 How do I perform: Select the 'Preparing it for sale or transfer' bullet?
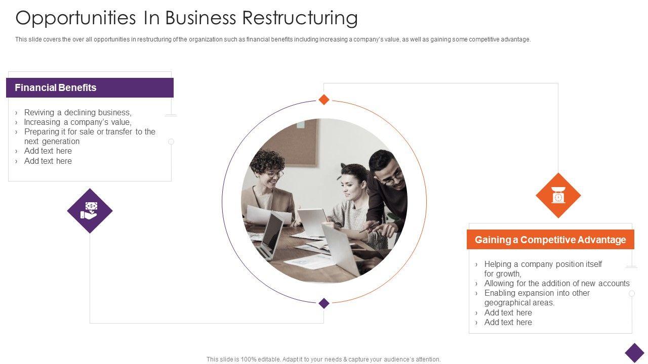tap(90, 136)
